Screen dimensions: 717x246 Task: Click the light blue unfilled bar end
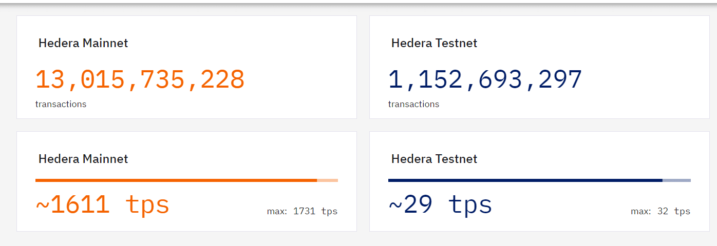coord(676,180)
